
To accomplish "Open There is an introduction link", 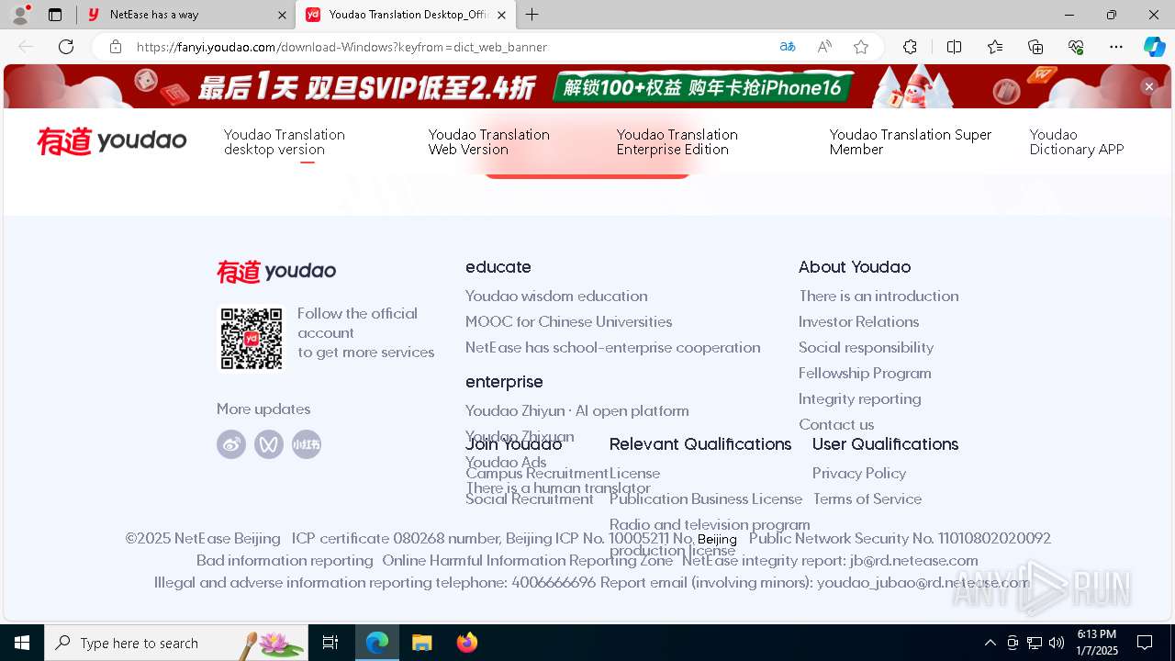I will pyautogui.click(x=878, y=296).
